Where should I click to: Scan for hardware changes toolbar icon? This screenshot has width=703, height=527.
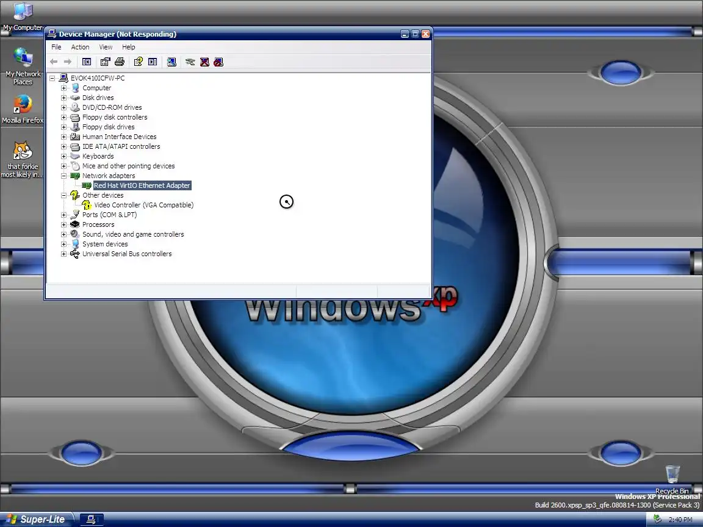pos(171,62)
